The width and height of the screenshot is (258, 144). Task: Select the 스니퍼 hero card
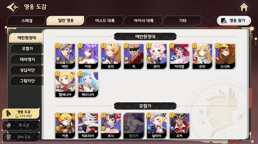pos(225,56)
